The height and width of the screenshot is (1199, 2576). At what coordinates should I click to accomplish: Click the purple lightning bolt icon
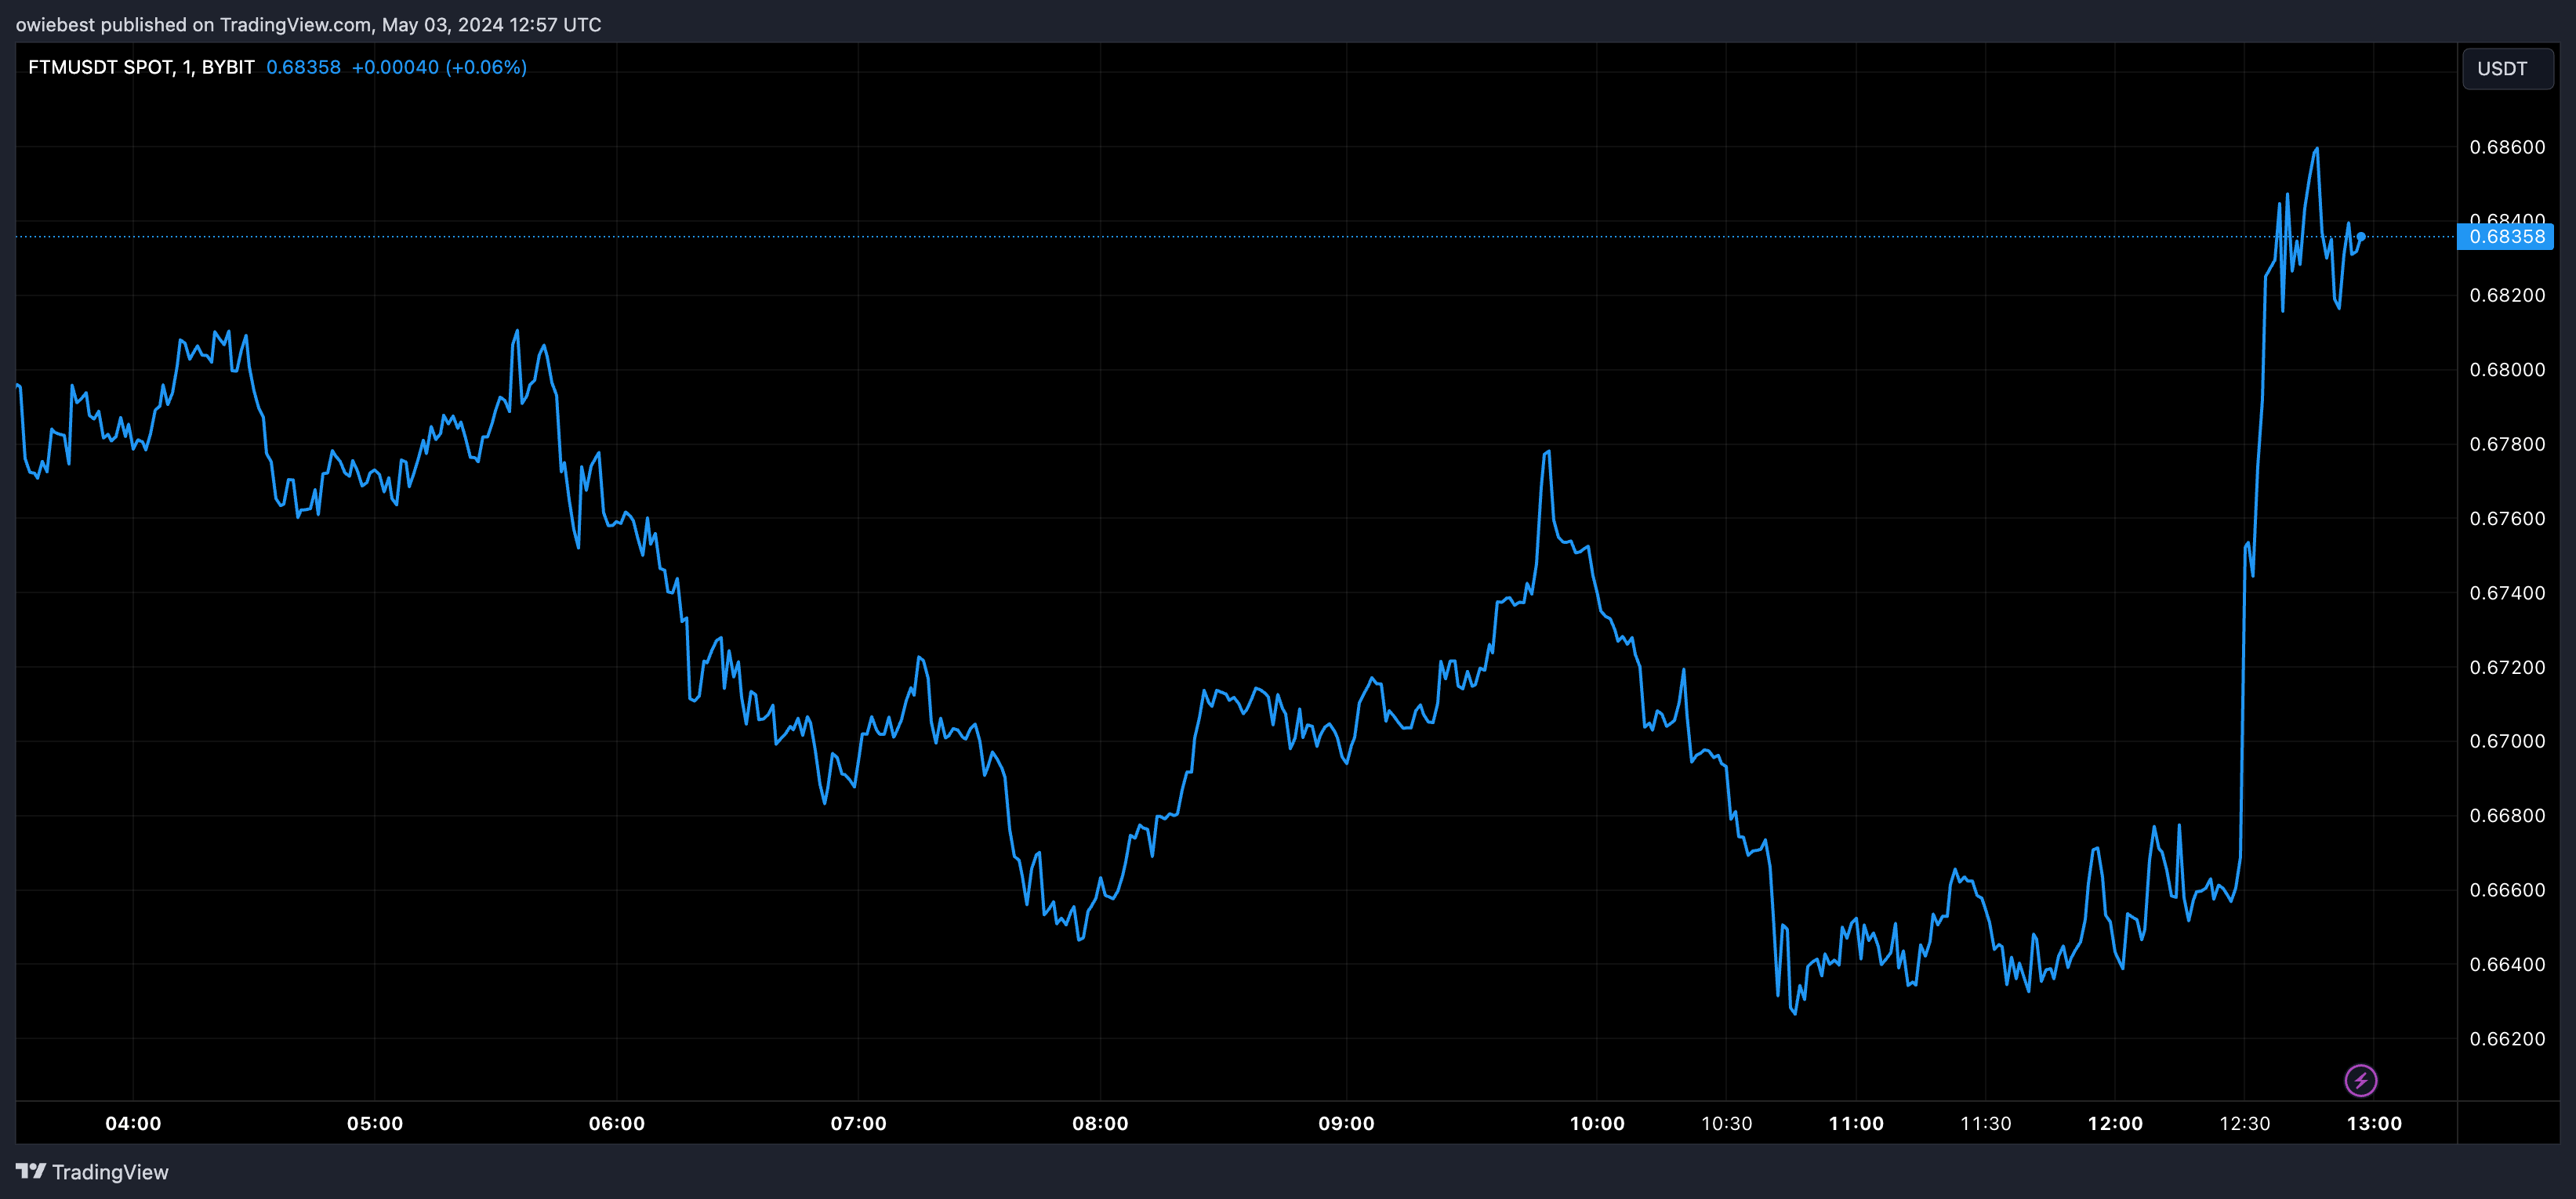[x=2361, y=1080]
